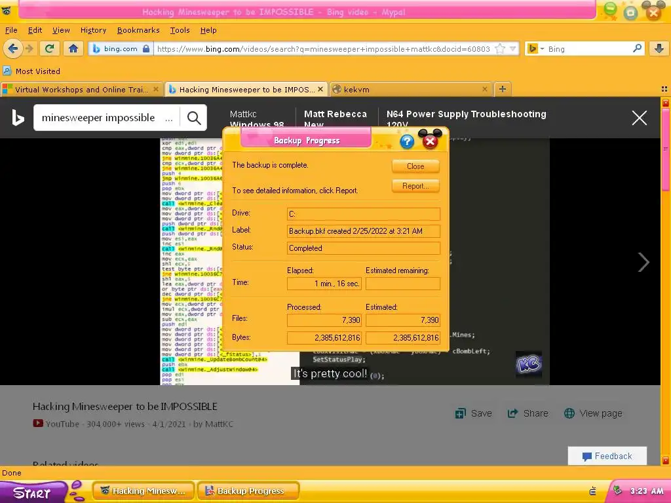Click the Drive field showing C:
This screenshot has width=671, height=503.
(x=363, y=214)
